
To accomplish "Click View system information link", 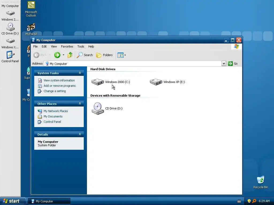I will [x=59, y=80].
